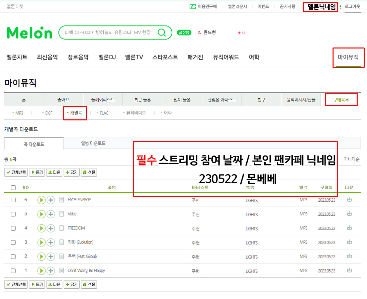Add FREEDOM with the plus icon
Image resolution: width=367 pixels, height=299 pixels.
51,228
